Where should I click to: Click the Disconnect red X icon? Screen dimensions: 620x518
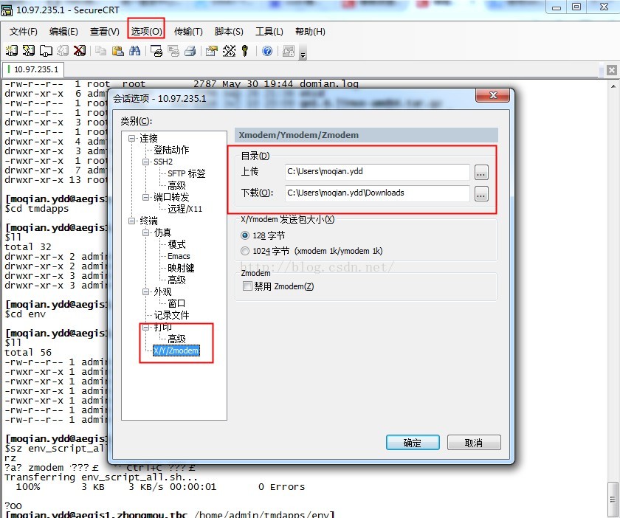pyautogui.click(x=80, y=51)
